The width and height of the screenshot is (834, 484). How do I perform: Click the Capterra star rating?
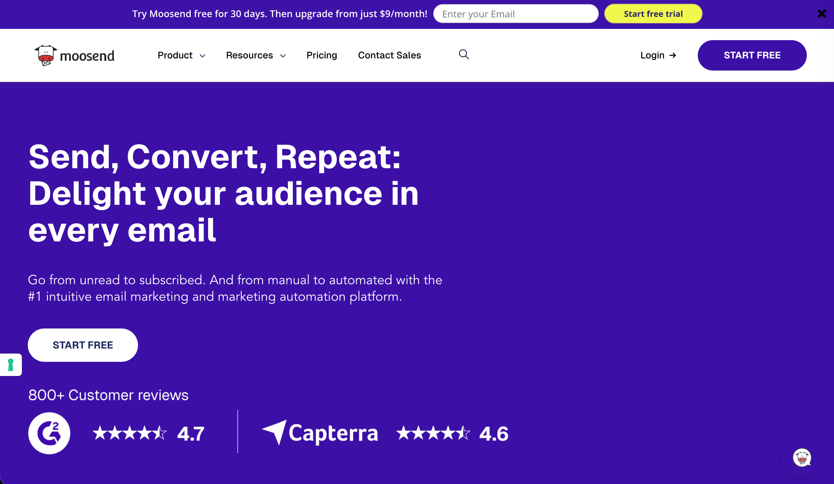[x=433, y=433]
